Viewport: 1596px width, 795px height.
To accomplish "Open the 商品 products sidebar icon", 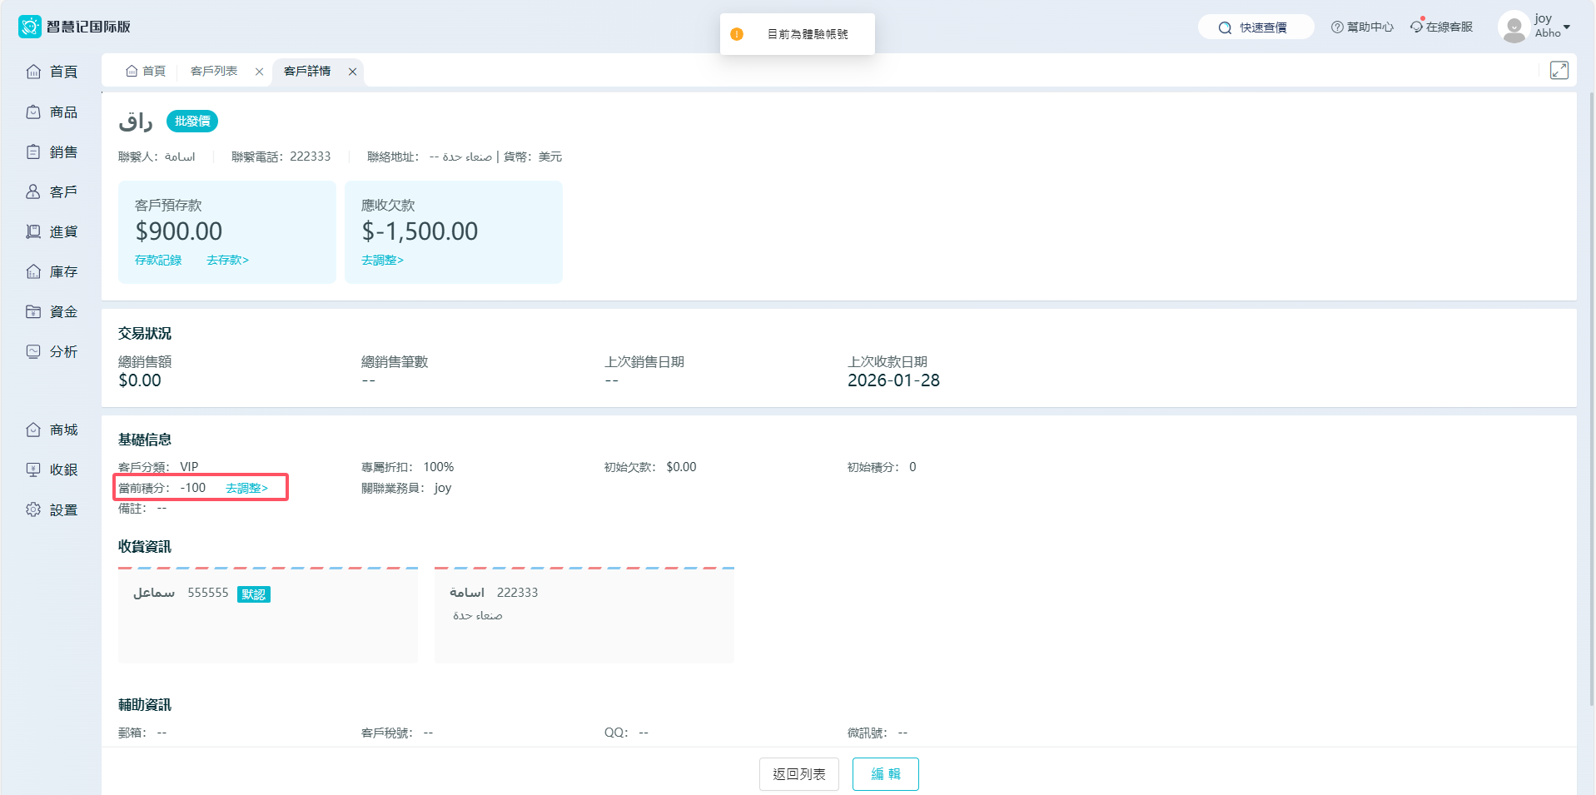I will point(33,112).
